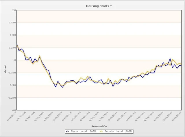Click the 1M y-axis label

click(13, 60)
